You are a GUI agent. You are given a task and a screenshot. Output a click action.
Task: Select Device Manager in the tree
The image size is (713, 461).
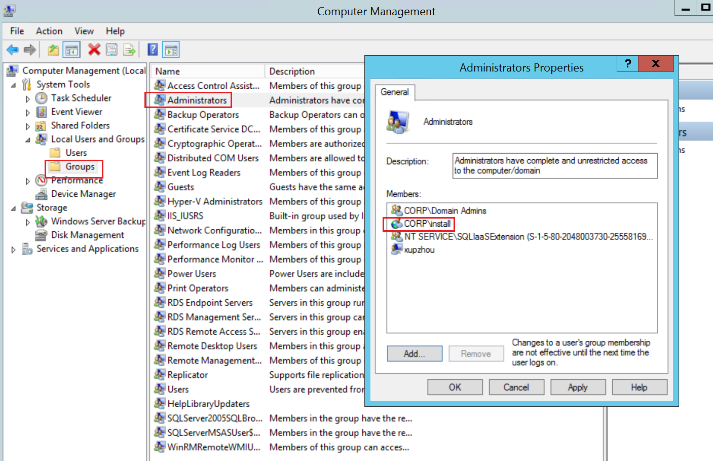(x=83, y=194)
